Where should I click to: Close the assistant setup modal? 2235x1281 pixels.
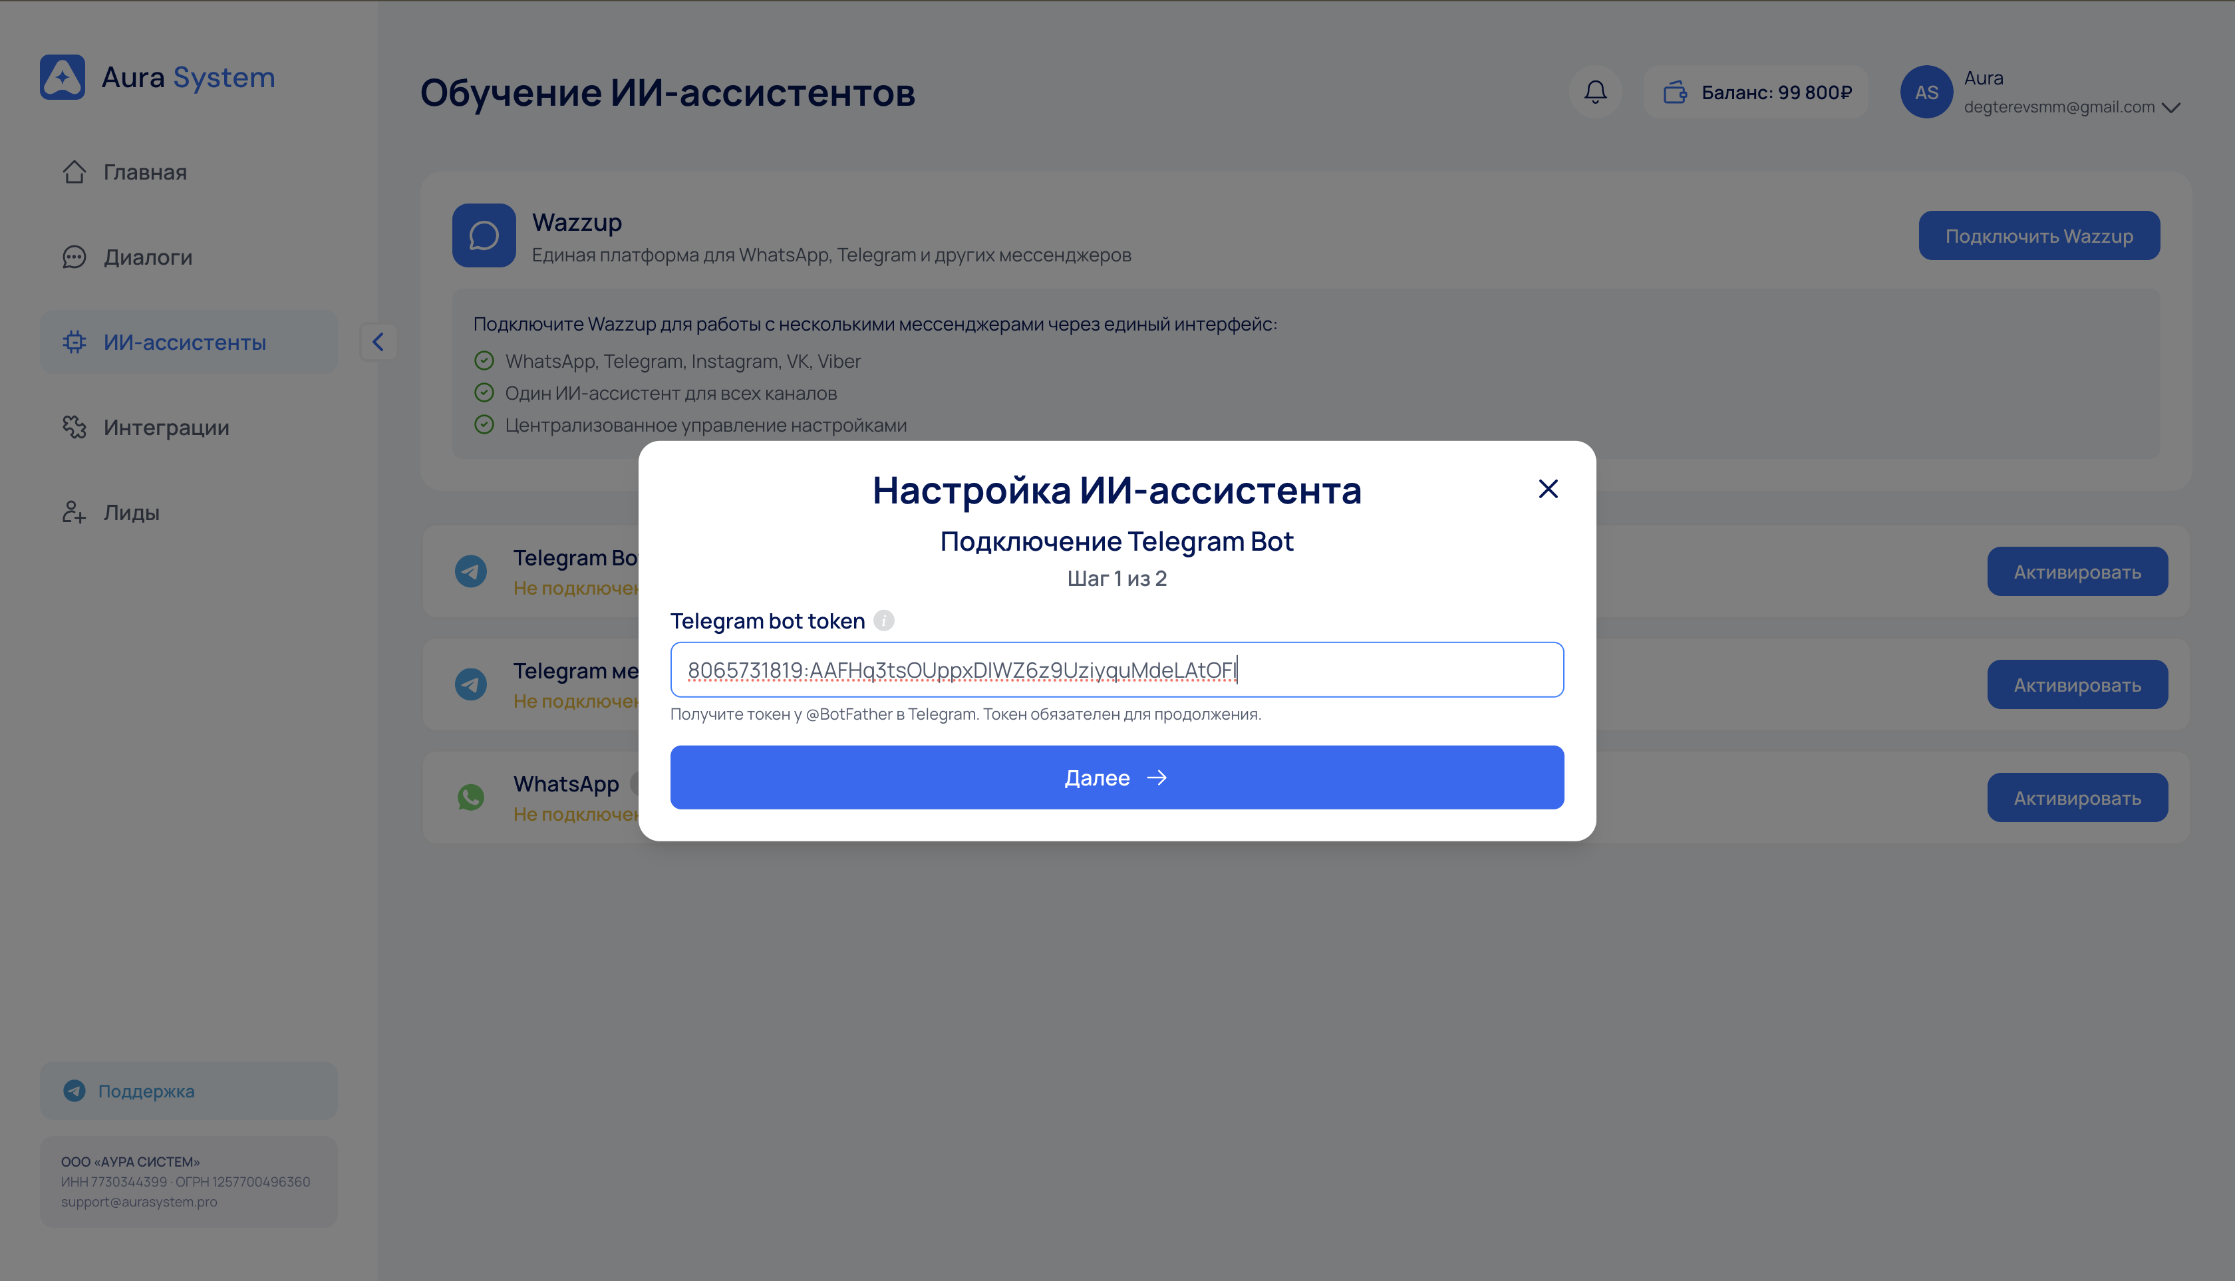pyautogui.click(x=1548, y=488)
